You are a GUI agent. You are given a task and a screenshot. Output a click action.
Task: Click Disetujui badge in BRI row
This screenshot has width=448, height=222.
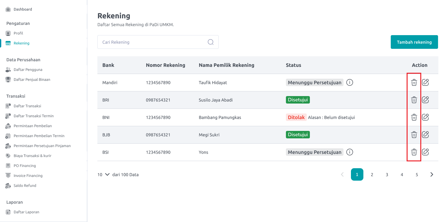[298, 100]
